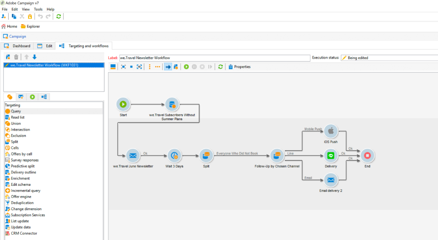Refresh the workflow diagram
Image resolution: width=438 pixels, height=240 pixels.
221,67
